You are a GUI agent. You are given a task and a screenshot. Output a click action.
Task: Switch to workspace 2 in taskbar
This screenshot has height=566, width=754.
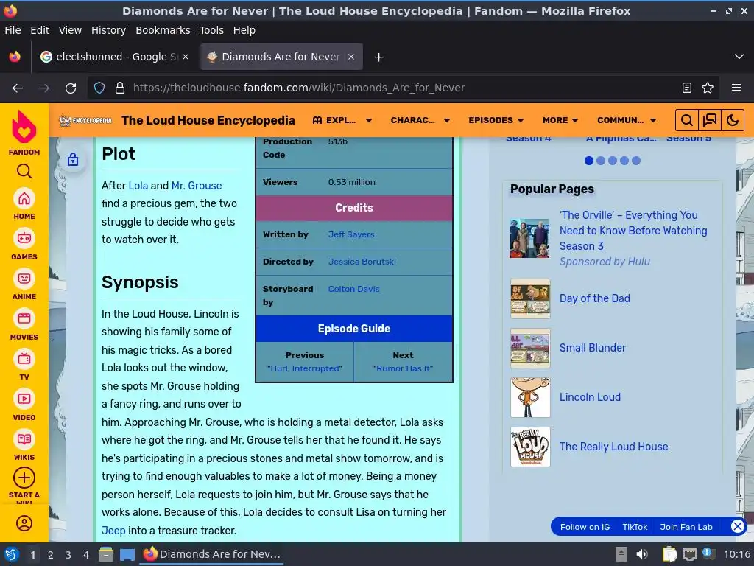tap(51, 555)
